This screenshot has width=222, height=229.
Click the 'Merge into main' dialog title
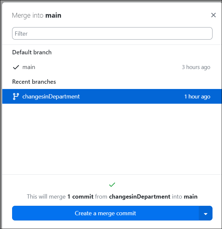coord(37,15)
